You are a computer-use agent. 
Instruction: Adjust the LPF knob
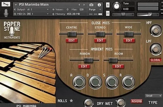156,49
